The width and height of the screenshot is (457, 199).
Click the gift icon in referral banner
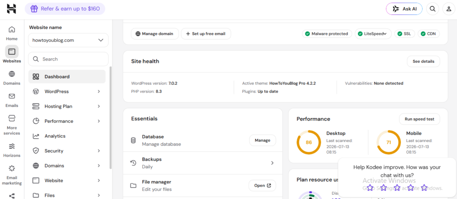[x=34, y=9]
